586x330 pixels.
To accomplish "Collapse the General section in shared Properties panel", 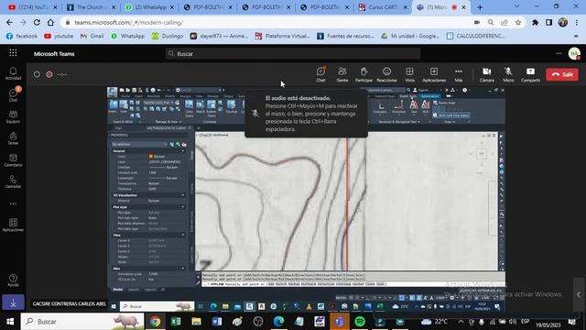I will 182,150.
